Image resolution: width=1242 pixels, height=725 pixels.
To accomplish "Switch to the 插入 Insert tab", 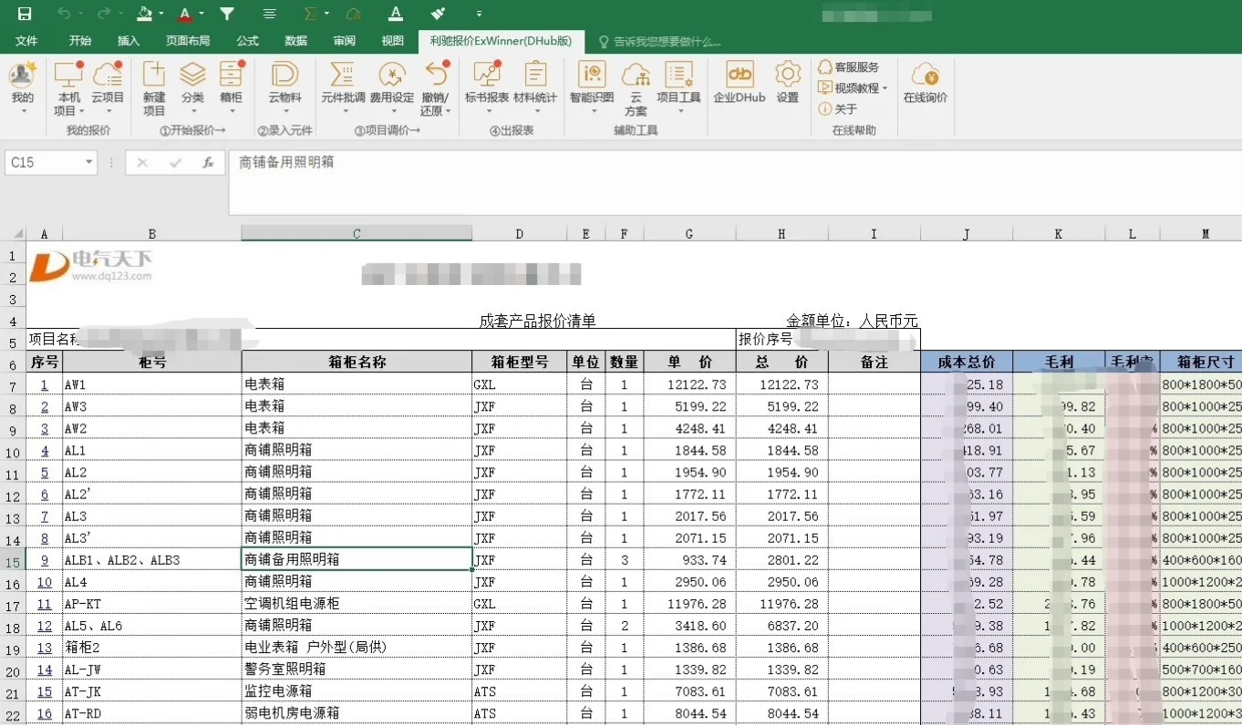I will (129, 41).
